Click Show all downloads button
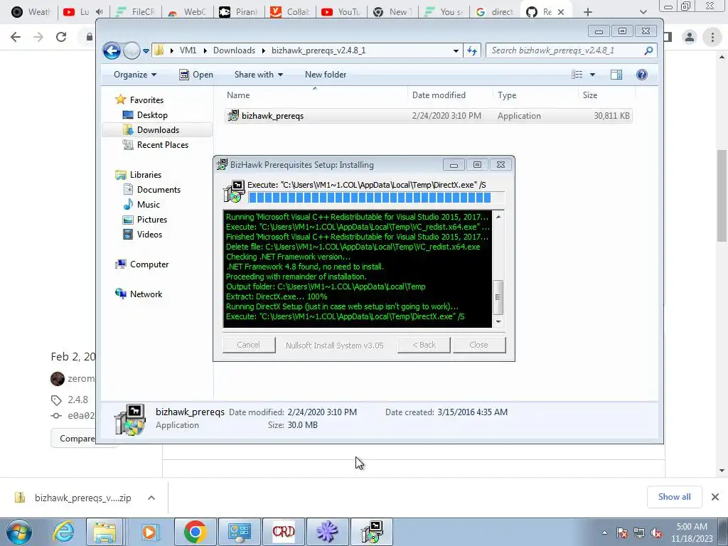The image size is (728, 546). click(x=675, y=497)
